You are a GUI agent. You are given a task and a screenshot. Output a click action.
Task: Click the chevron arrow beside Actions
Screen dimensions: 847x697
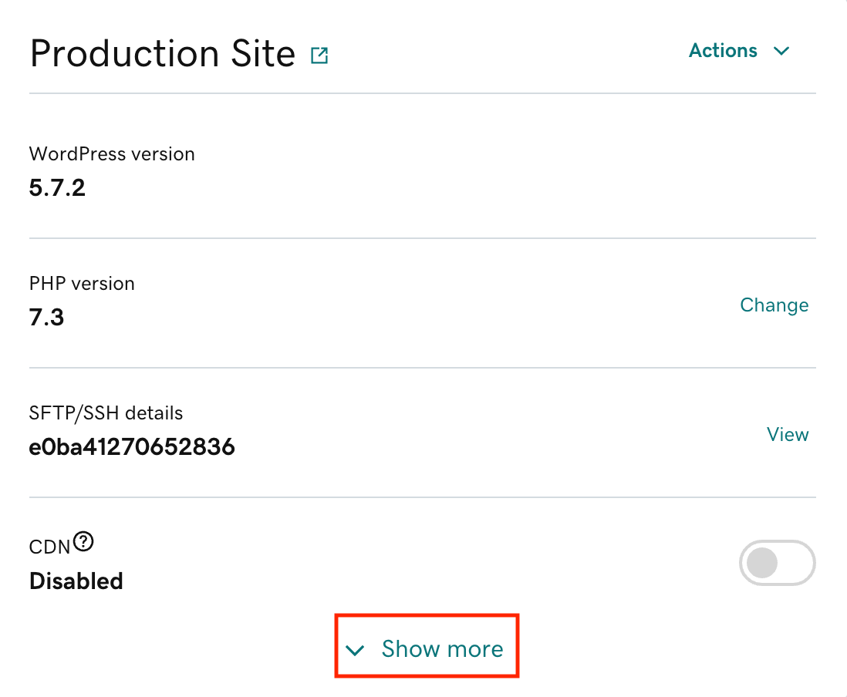781,52
